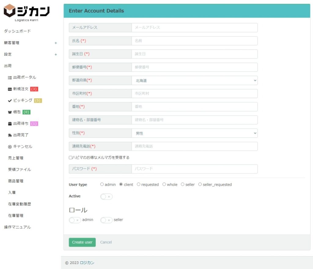Select the admin user type radio

(x=102, y=184)
